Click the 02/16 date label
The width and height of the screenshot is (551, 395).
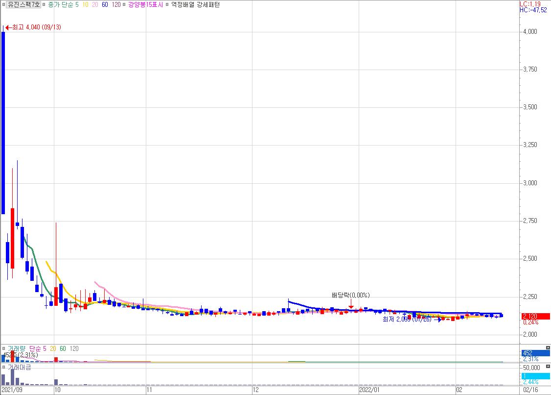[530, 390]
